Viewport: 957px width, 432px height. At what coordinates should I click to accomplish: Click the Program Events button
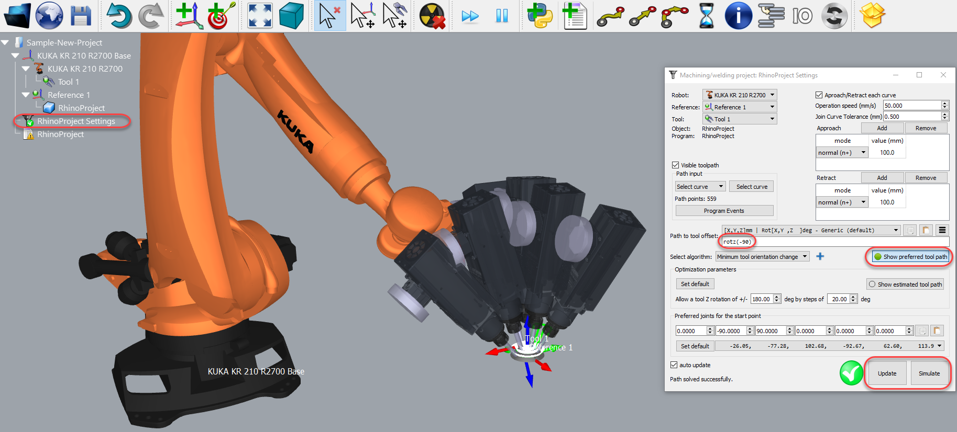[x=724, y=211]
